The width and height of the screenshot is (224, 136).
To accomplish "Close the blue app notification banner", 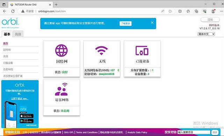I will [152, 23].
